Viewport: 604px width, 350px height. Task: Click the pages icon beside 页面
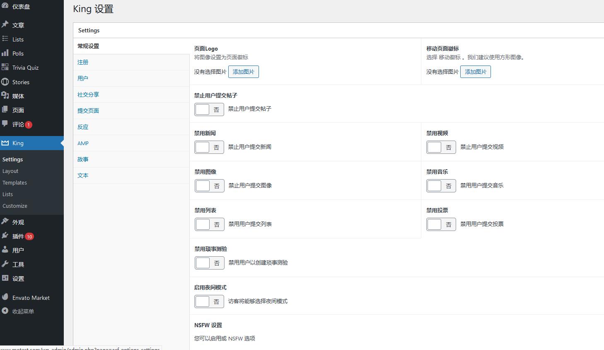(x=5, y=109)
